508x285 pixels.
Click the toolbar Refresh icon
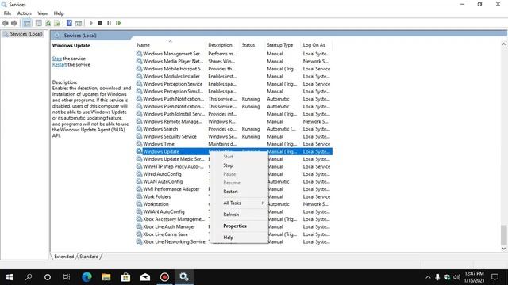[x=48, y=23]
